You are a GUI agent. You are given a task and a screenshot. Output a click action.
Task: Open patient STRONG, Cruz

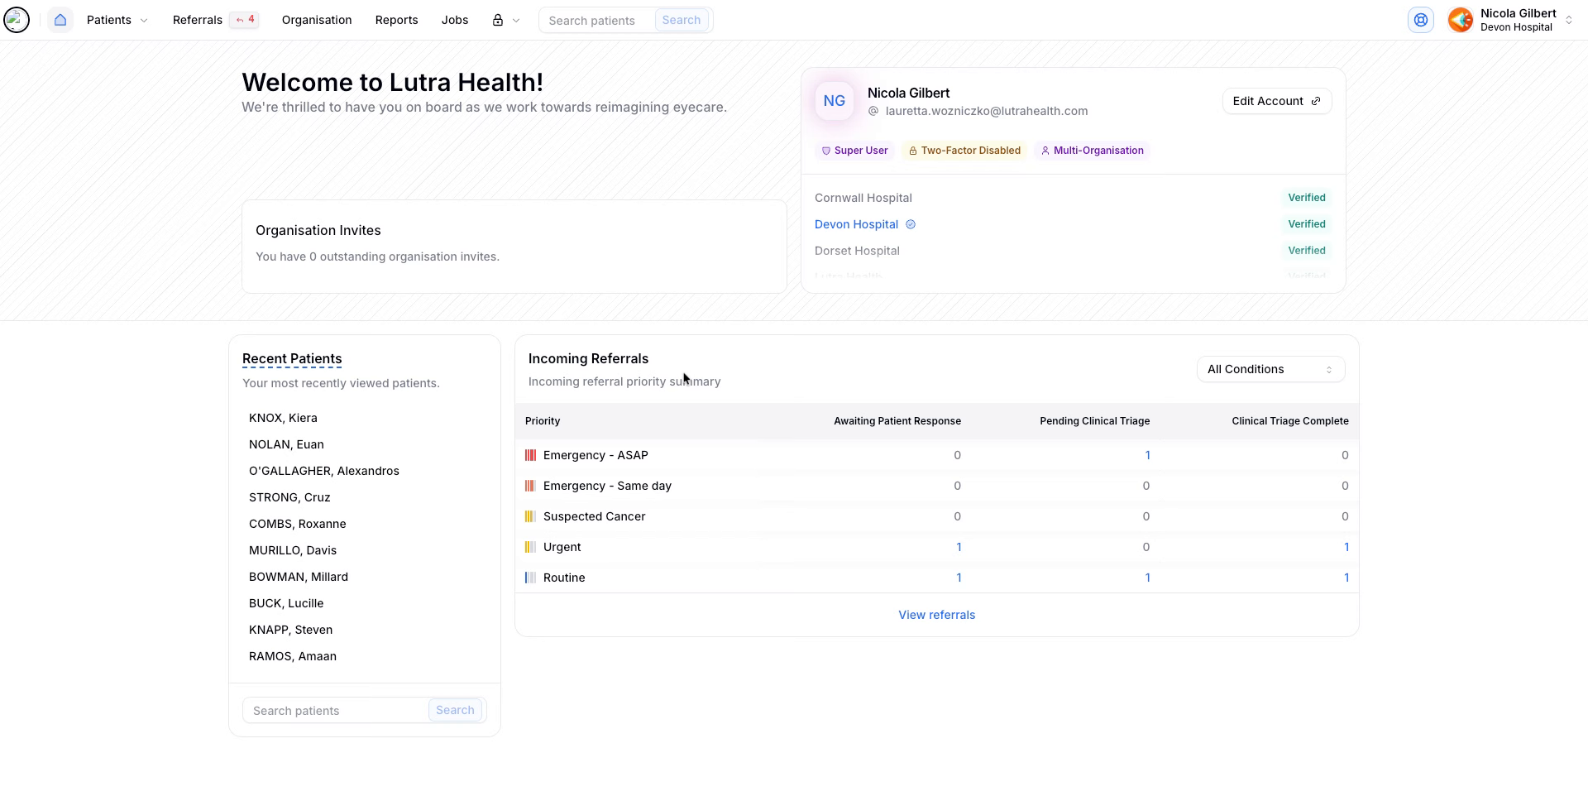click(289, 497)
